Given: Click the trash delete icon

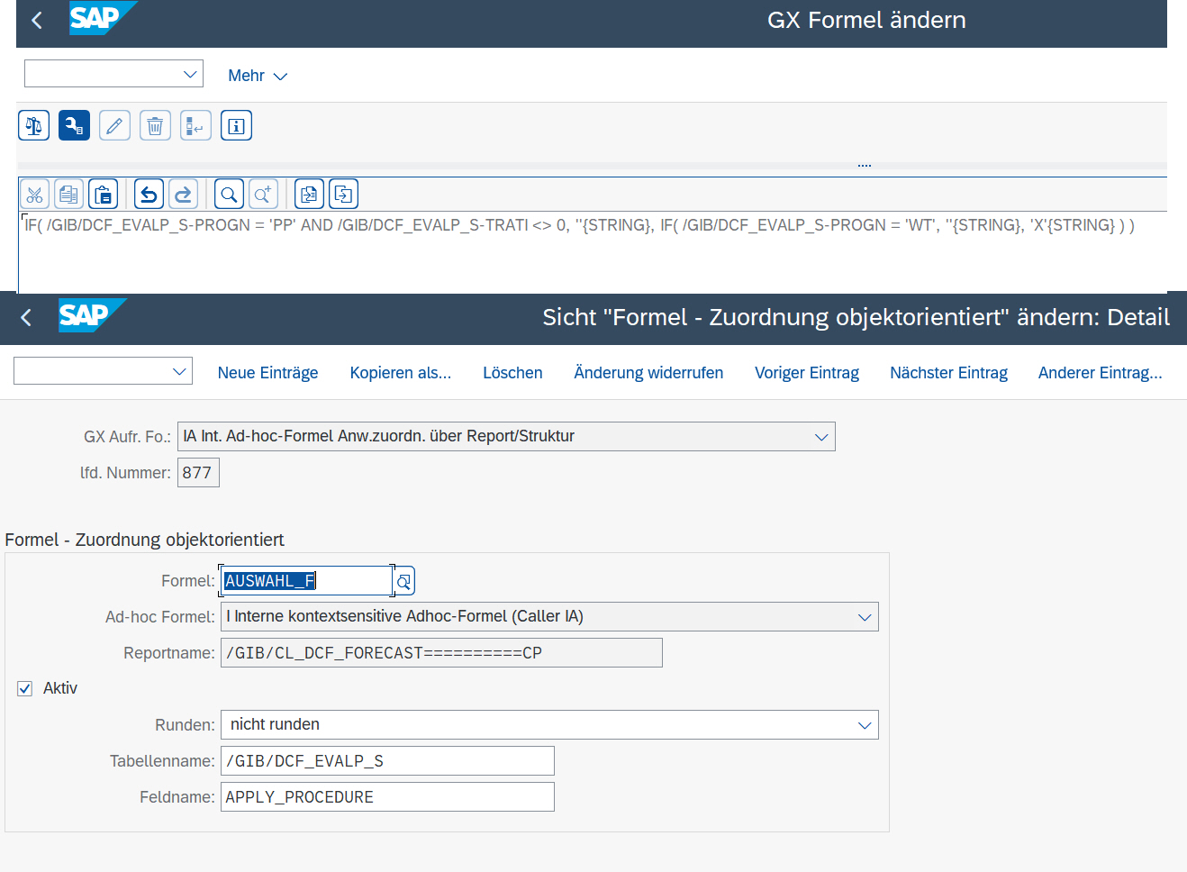Looking at the screenshot, I should 155,126.
